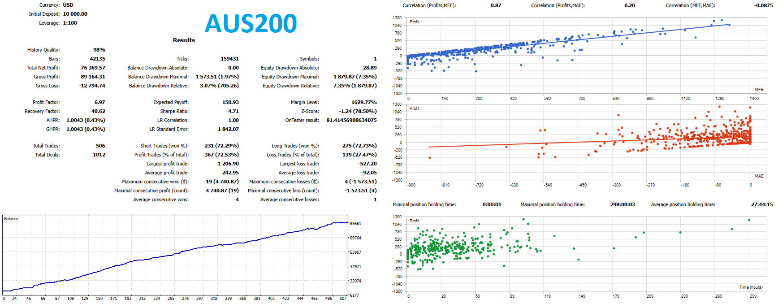Select Average consecutive losses value 1
Screen dimensions: 778x308
(375, 200)
